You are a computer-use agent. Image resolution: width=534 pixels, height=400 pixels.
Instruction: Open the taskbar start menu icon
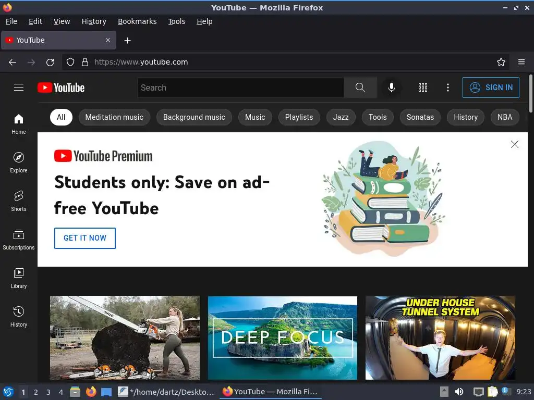click(8, 392)
